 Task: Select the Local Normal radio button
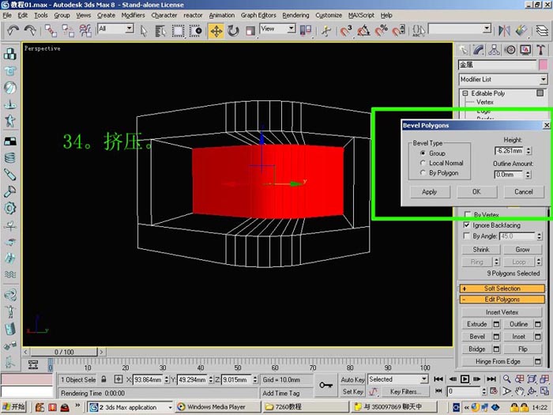[423, 163]
